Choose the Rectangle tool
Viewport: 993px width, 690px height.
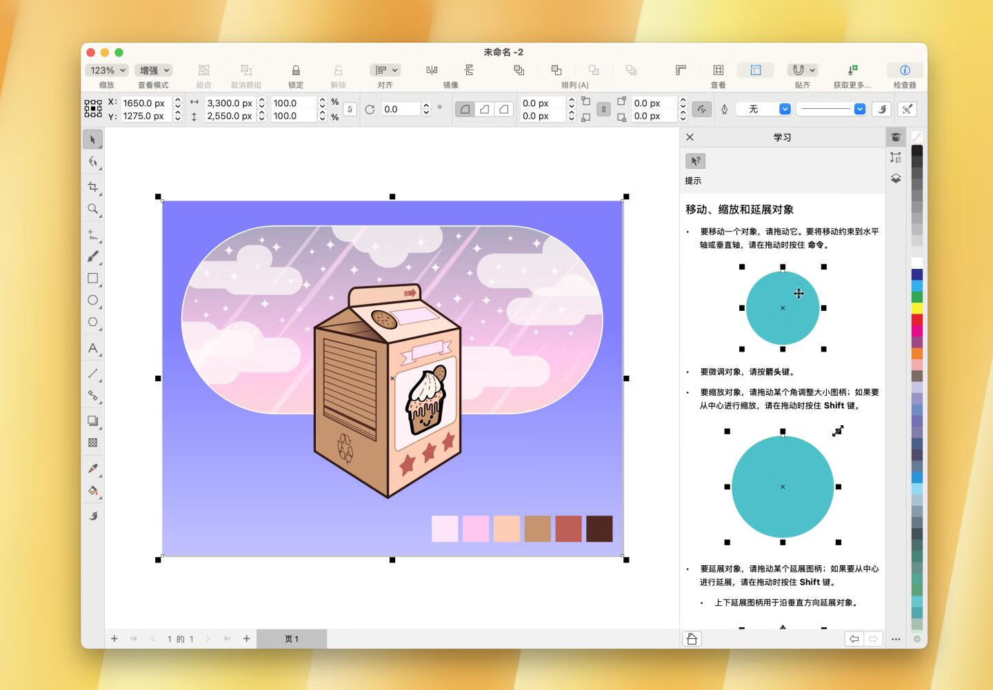pos(93,278)
